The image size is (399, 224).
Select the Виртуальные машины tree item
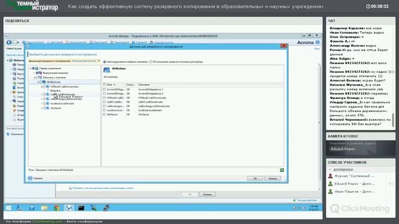click(x=55, y=73)
